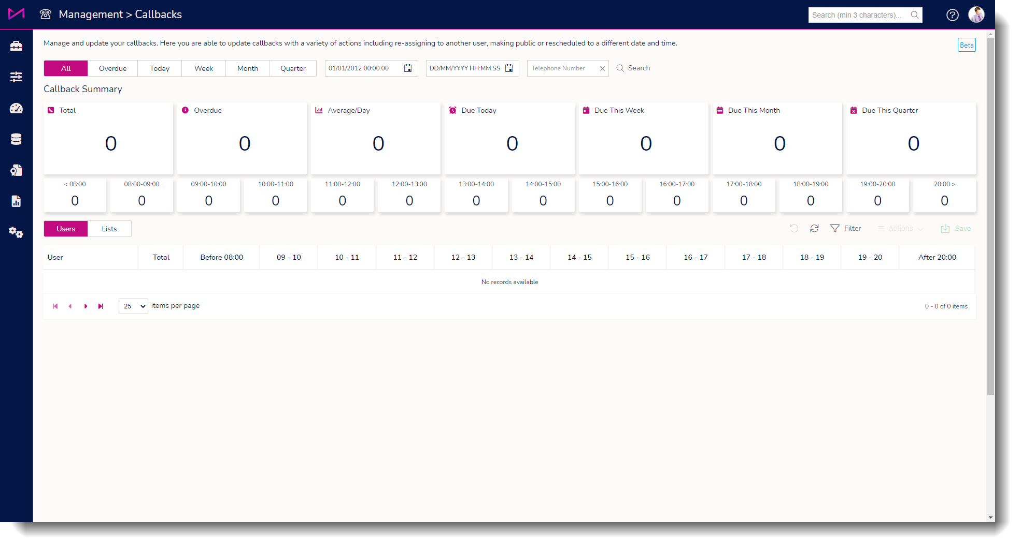The height and width of the screenshot is (548, 1021).
Task: Click the Save button
Action: [x=956, y=228]
